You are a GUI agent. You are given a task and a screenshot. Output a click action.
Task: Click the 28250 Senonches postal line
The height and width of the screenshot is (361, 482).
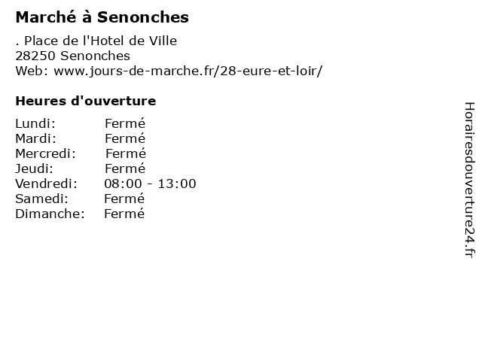73,56
